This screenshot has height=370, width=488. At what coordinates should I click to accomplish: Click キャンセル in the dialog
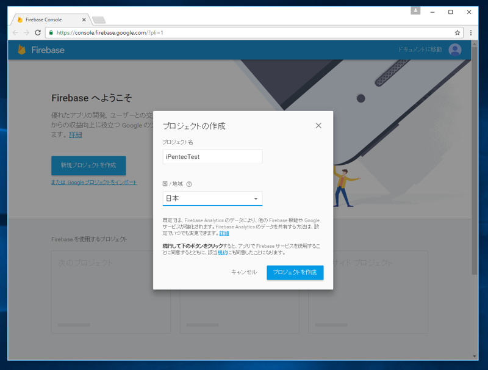coord(244,272)
